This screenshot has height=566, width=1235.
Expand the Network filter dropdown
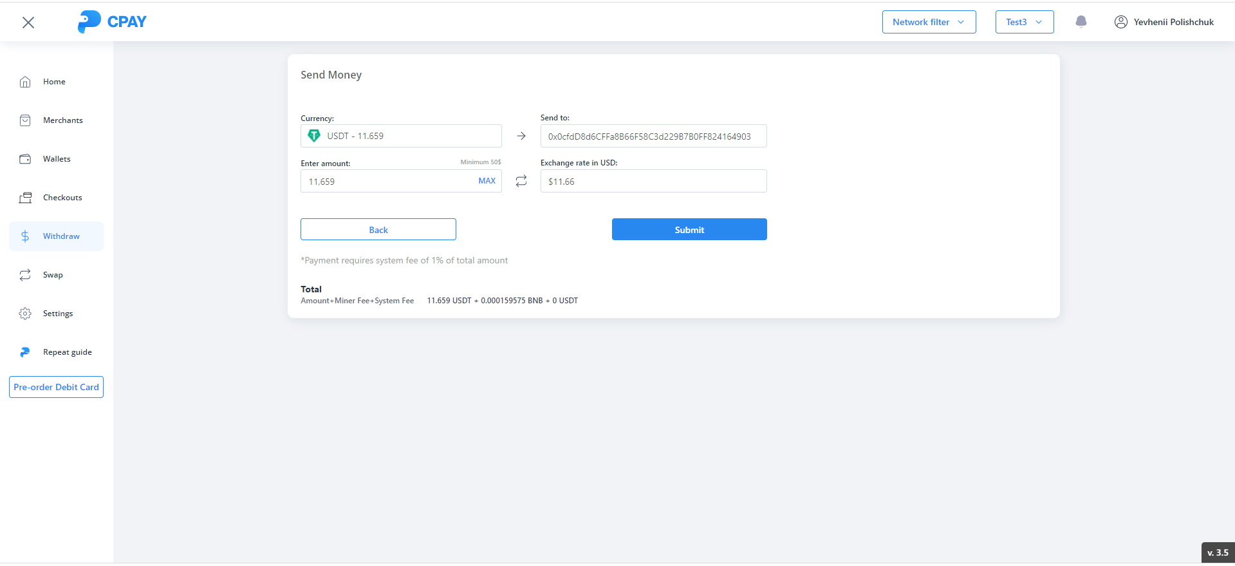click(x=928, y=22)
